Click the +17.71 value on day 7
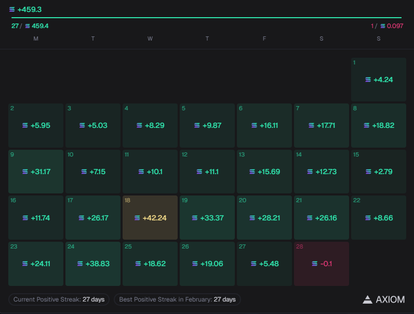Screen dimensions: 414x314 pos(326,125)
